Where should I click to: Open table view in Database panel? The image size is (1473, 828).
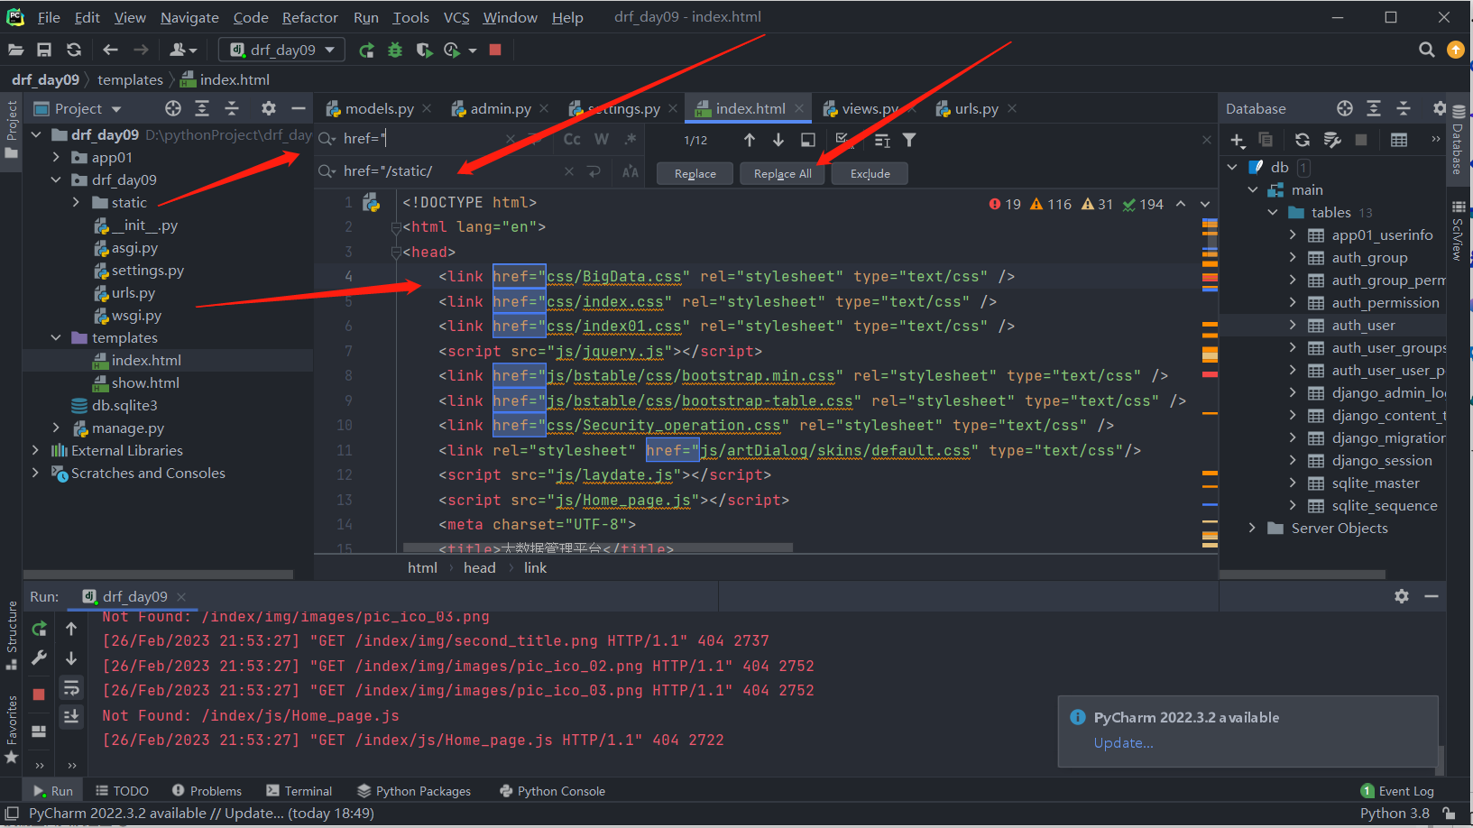pos(1399,140)
